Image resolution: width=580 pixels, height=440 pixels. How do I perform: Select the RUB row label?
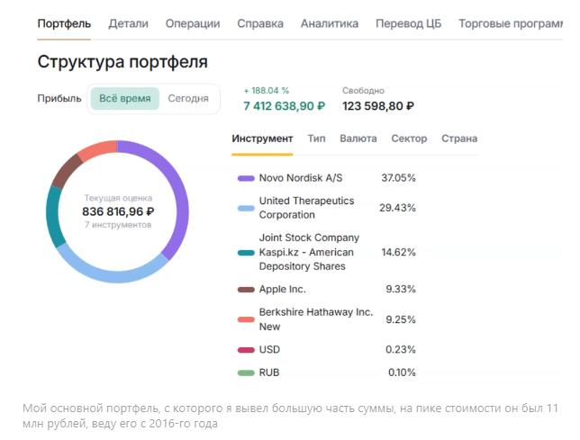269,373
